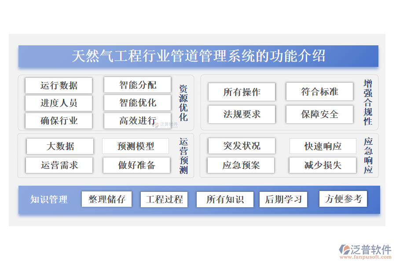
Task: Click the 预测模型 box
Action: (x=136, y=146)
